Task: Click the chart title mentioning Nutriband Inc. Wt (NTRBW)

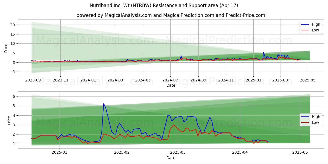Action: click(x=164, y=5)
